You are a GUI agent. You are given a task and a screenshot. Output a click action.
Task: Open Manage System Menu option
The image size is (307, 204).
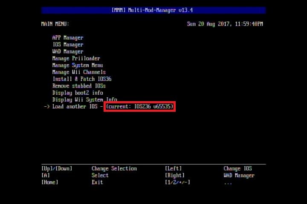[x=78, y=65]
